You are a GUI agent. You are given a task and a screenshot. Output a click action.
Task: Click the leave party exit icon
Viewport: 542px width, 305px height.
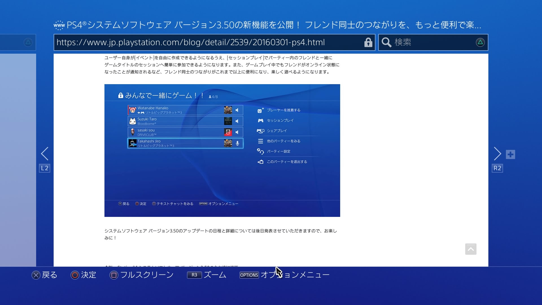coord(261,162)
